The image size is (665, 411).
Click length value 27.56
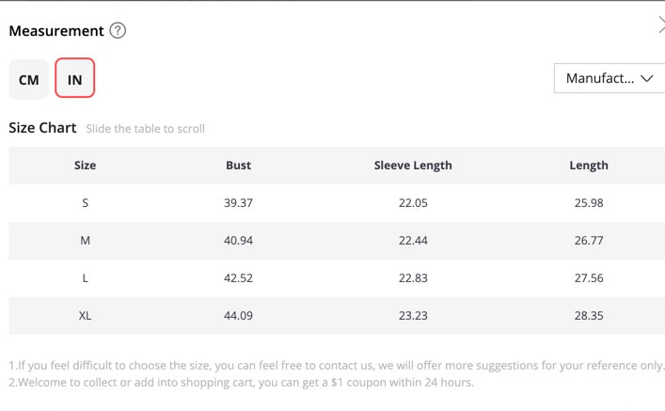pos(589,278)
